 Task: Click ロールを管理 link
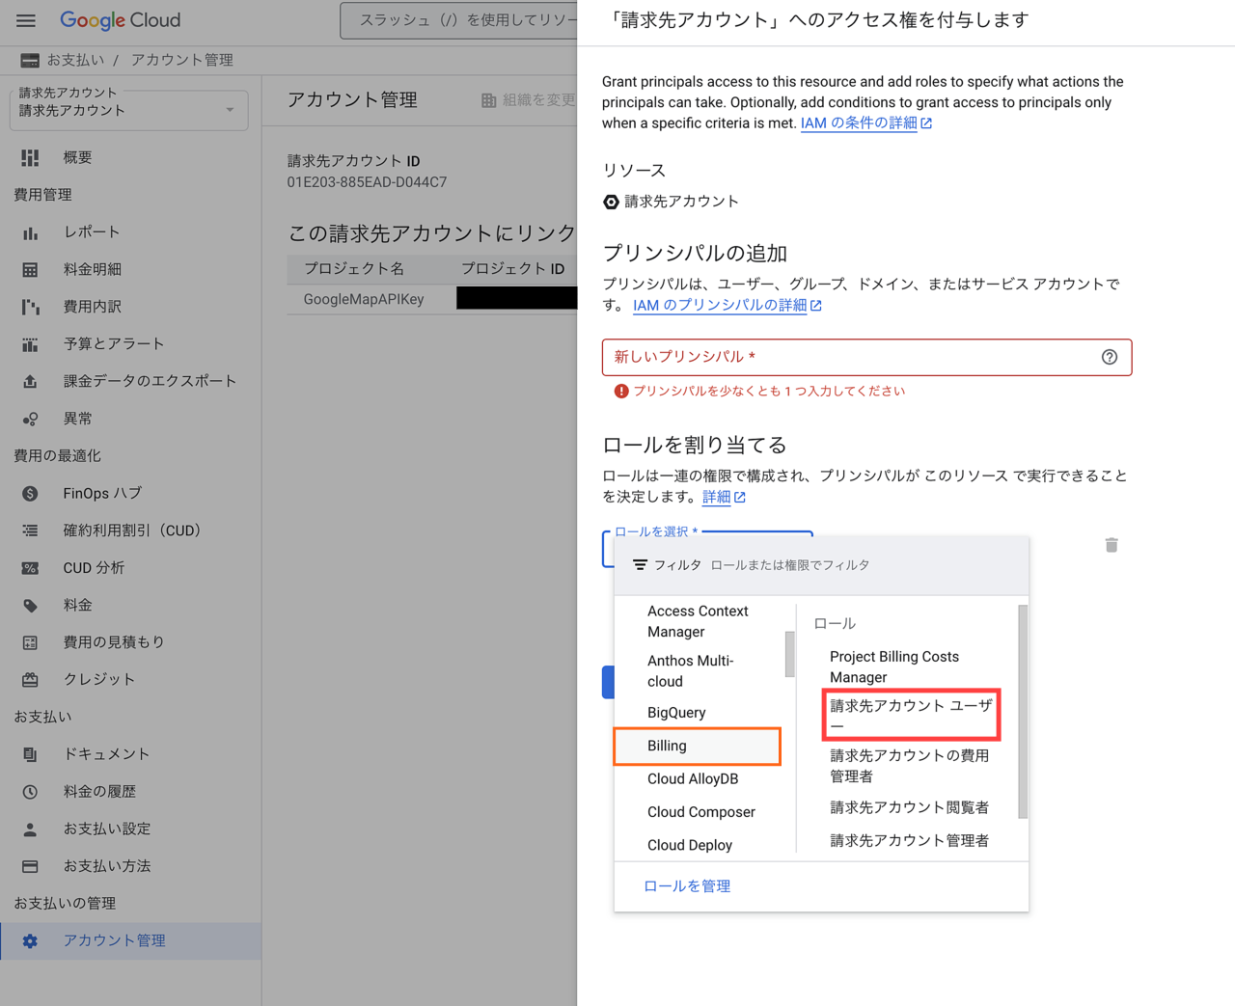click(x=687, y=886)
